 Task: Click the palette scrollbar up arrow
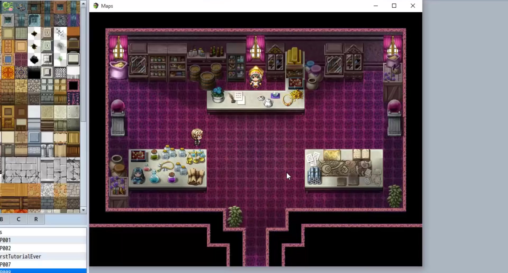tap(83, 3)
